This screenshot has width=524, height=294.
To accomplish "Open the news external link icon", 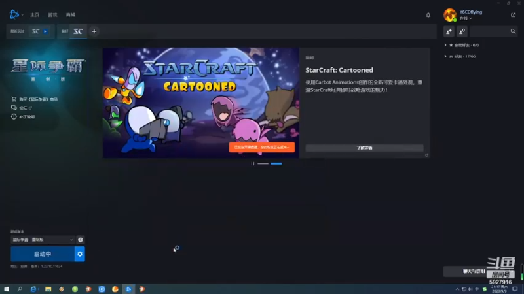I will (x=426, y=155).
